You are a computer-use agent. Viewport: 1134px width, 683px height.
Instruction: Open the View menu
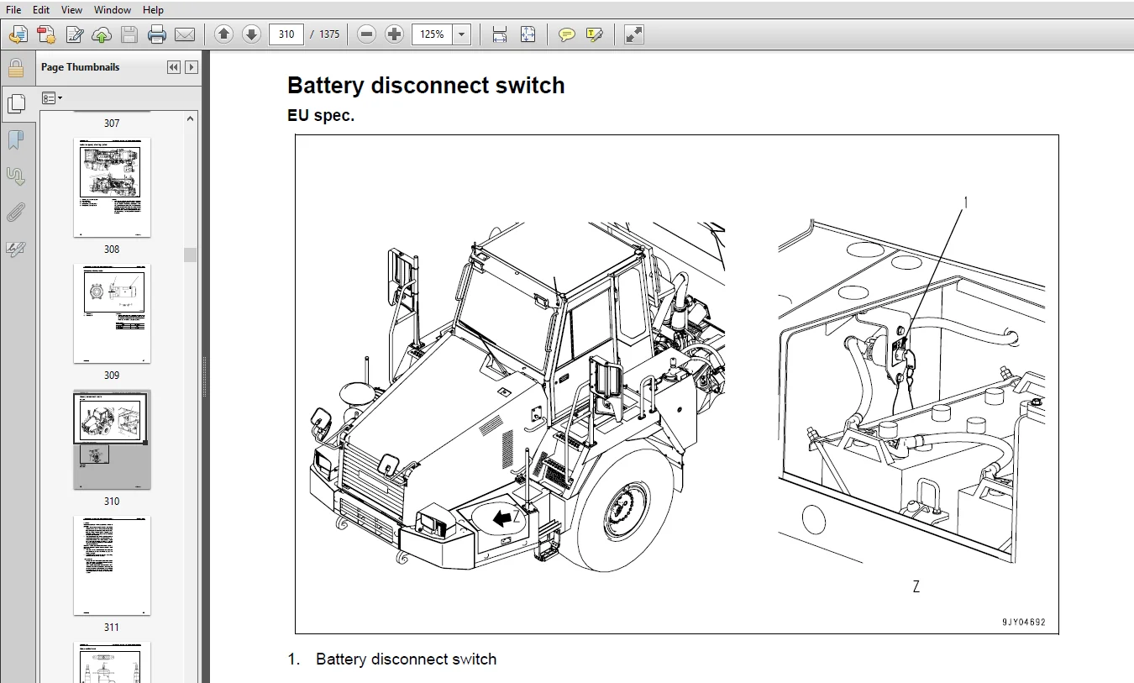[71, 10]
